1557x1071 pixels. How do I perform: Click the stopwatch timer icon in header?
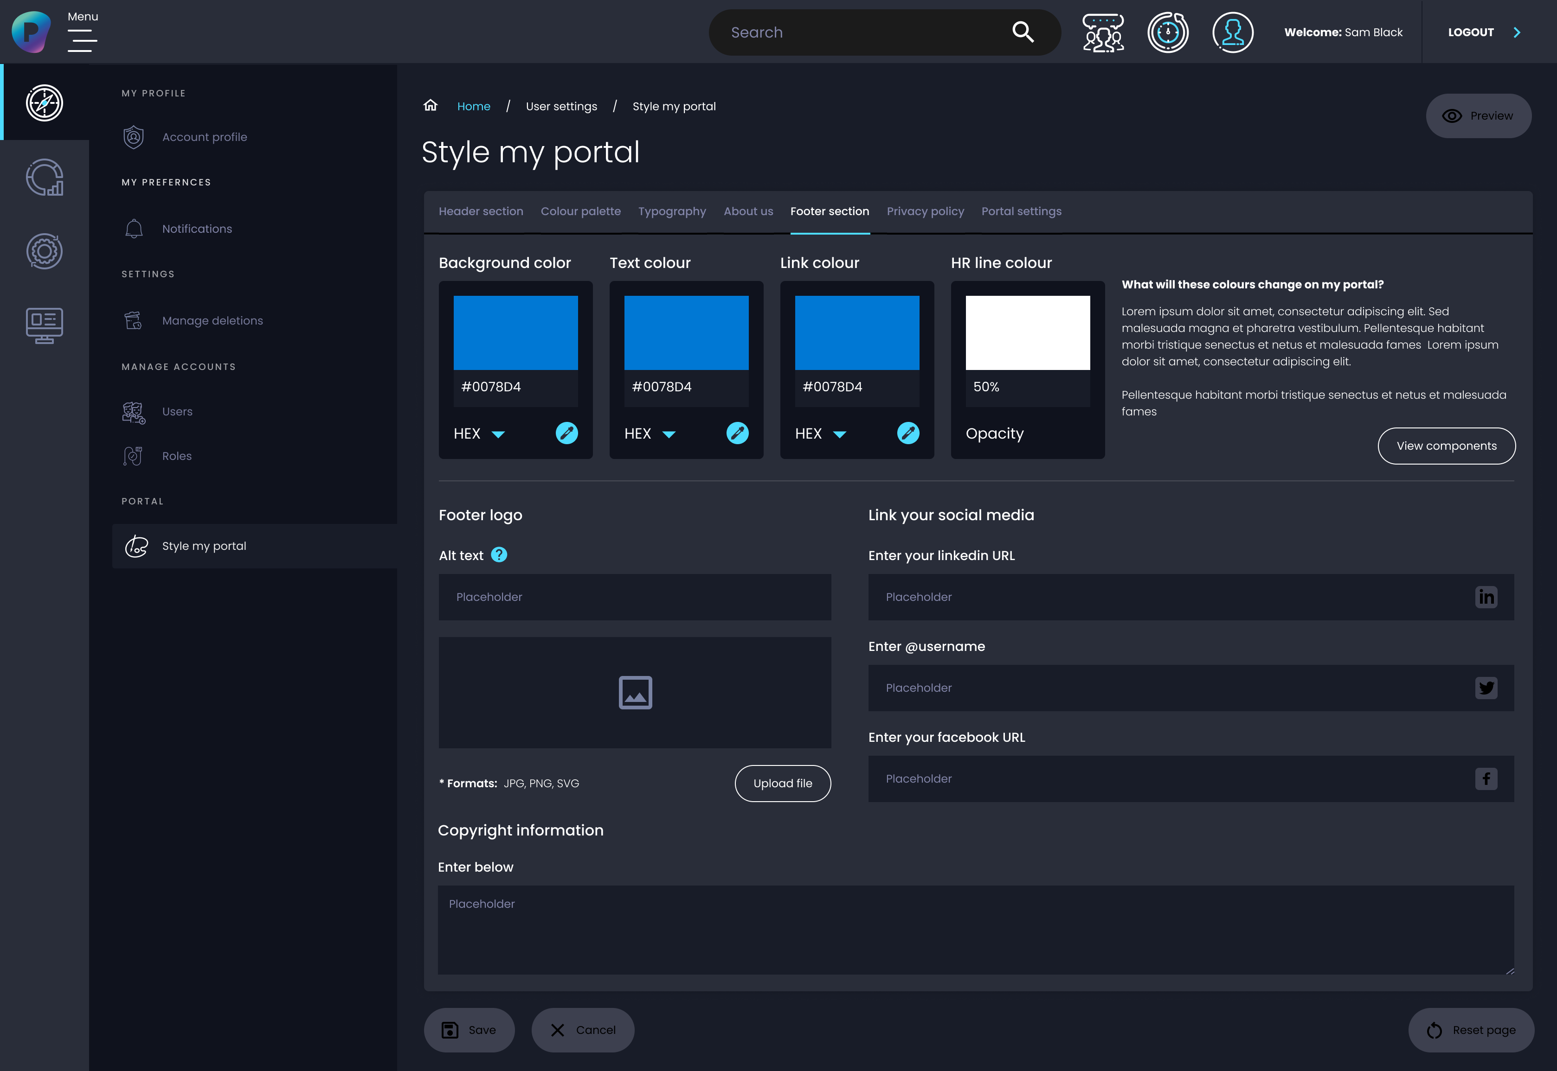1168,32
